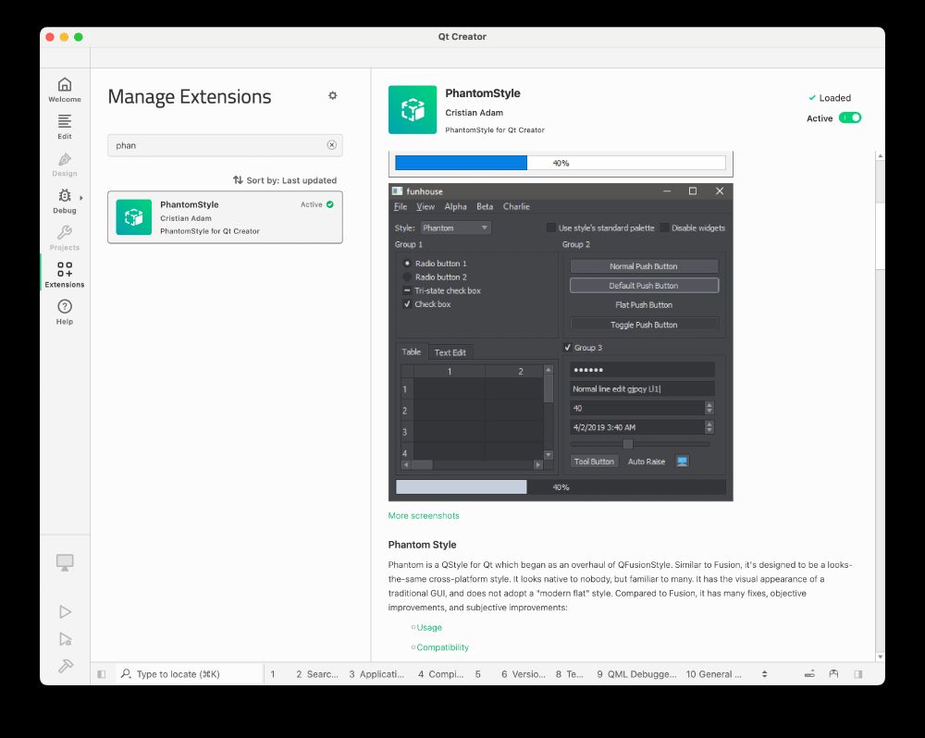Open the Welcome mode

click(65, 90)
